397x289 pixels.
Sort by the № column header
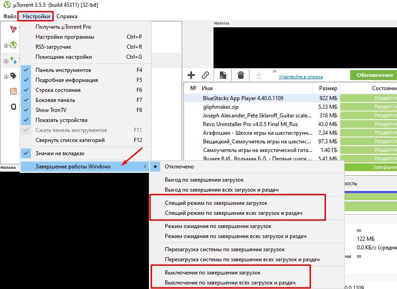(193, 88)
